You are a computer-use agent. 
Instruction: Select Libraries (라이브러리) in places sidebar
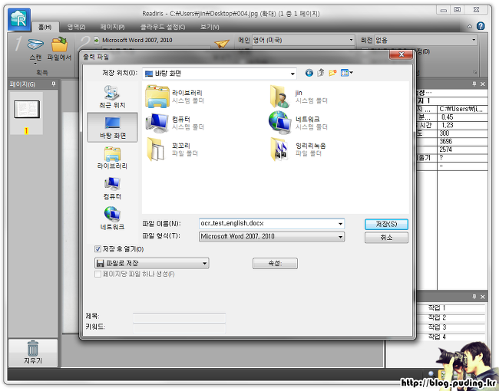(x=112, y=158)
